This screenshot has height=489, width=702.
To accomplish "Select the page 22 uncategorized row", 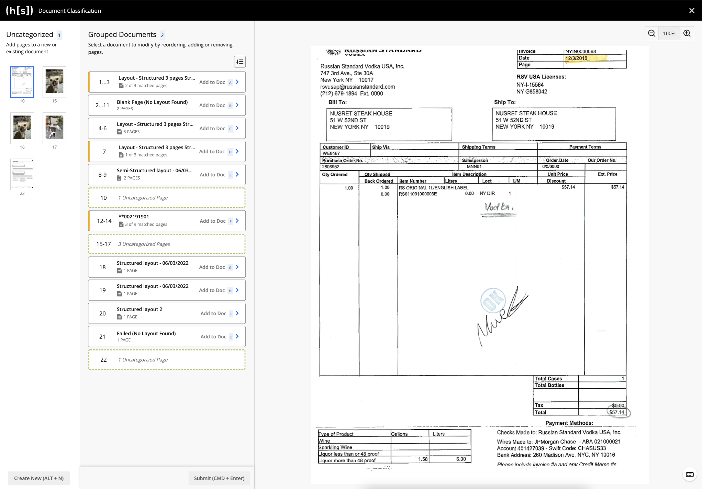I will (167, 360).
